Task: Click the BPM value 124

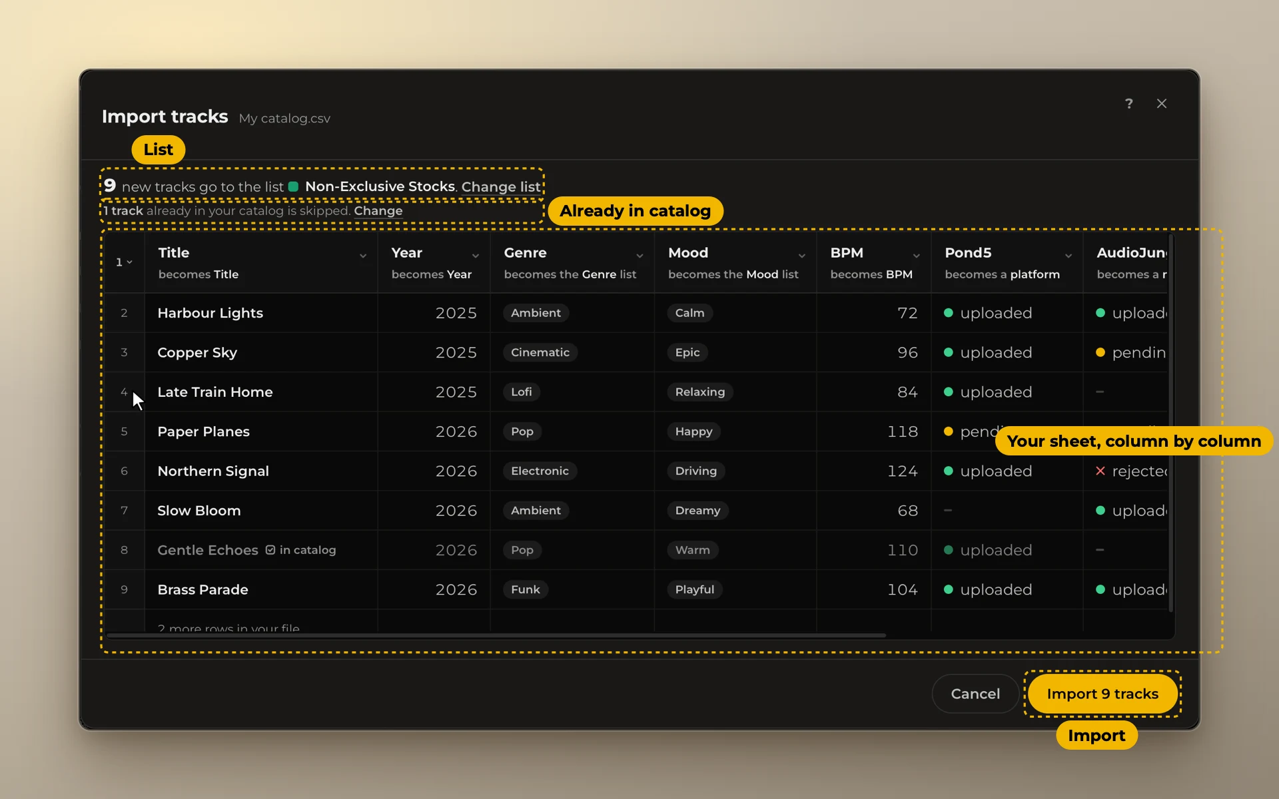Action: click(902, 471)
